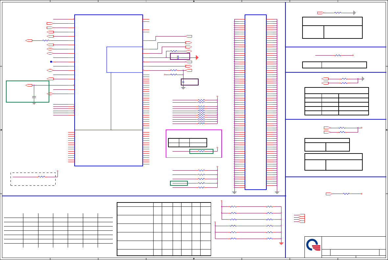Select the green-boxed resistor inside the magenta frame
This screenshot has height=260, width=388.
[x=202, y=152]
